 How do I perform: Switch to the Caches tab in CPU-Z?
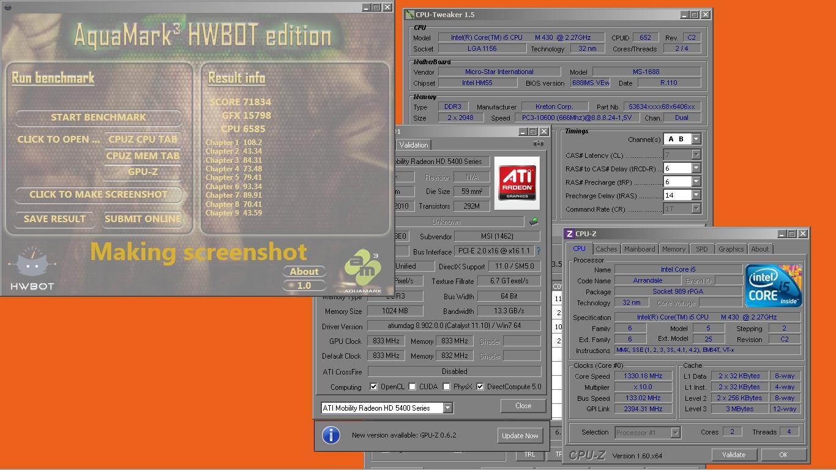tap(606, 249)
